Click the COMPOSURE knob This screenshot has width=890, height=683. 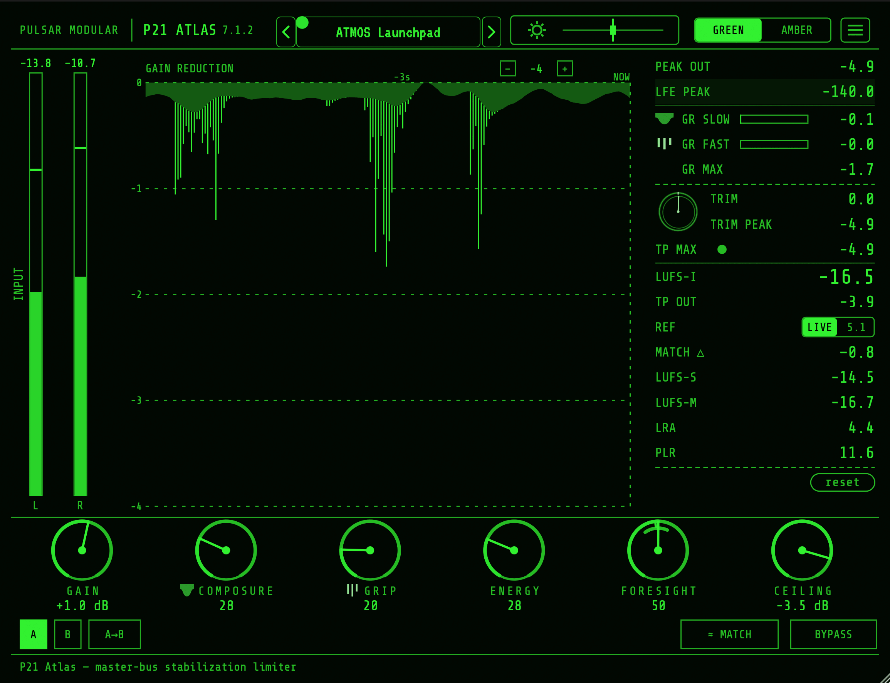(226, 550)
